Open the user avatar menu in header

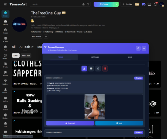[x=162, y=4]
